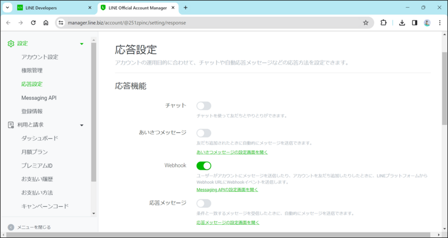This screenshot has height=238, width=448.
Task: Open 権限管理 in sidebar
Action: 32,70
